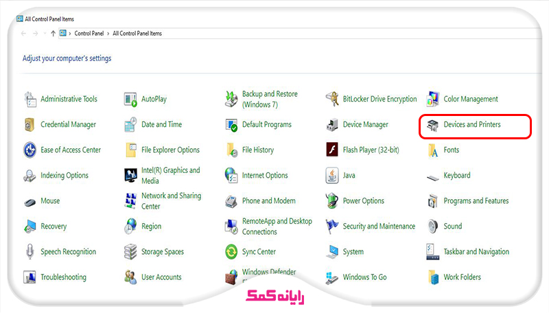Open Network and Sharing Center link text
The height and width of the screenshot is (313, 549).
(x=171, y=201)
